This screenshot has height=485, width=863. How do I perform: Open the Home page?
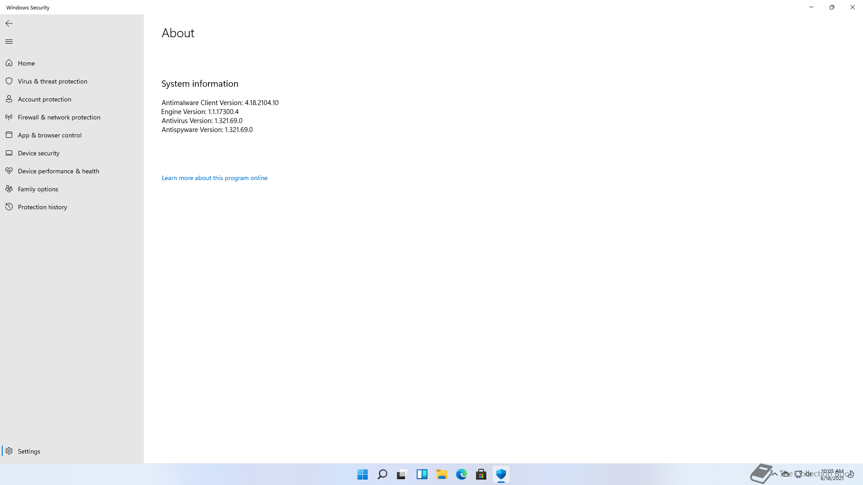[x=72, y=63]
